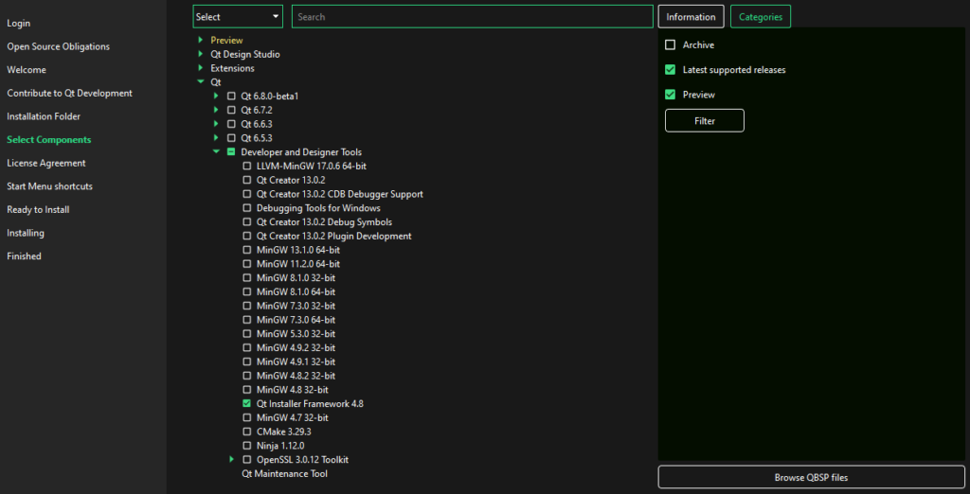Check the Qt 6.5.3 checkbox
The width and height of the screenshot is (970, 494).
pos(231,137)
